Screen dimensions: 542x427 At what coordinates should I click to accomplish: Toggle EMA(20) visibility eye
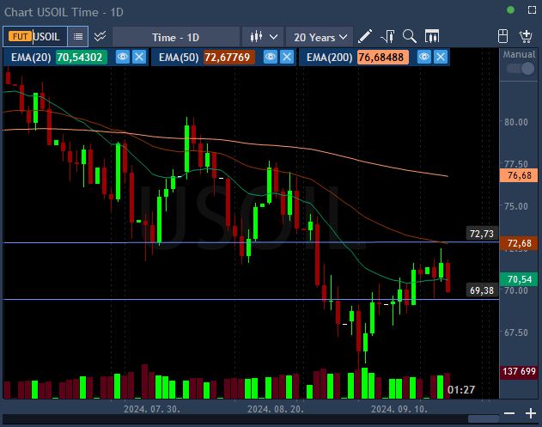tap(122, 57)
